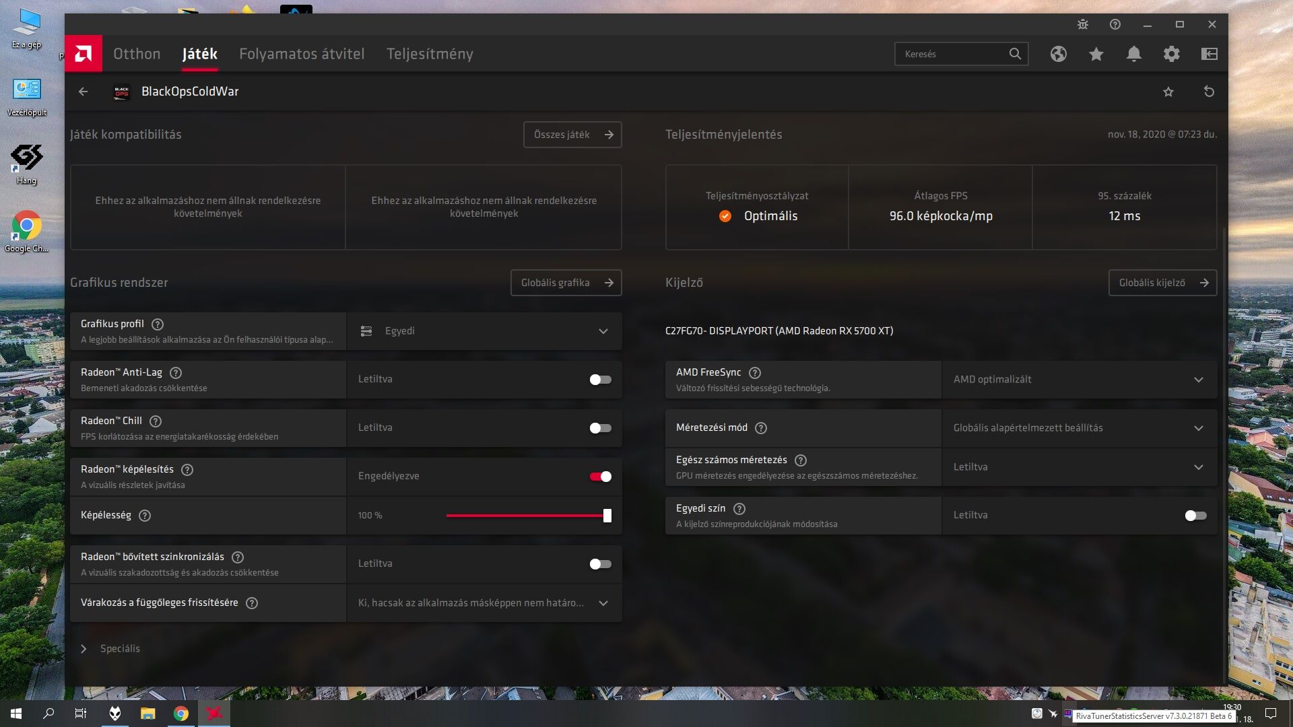This screenshot has width=1293, height=727.
Task: Open Google Chrome from taskbar
Action: tap(180, 714)
